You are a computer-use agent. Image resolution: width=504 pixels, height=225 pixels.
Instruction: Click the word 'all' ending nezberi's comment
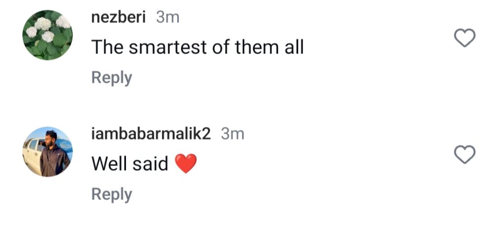pos(294,48)
